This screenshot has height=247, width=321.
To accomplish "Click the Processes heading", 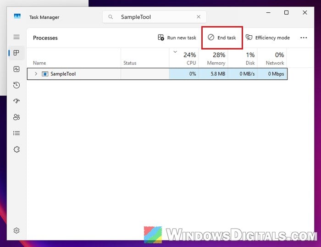I will pyautogui.click(x=45, y=38).
